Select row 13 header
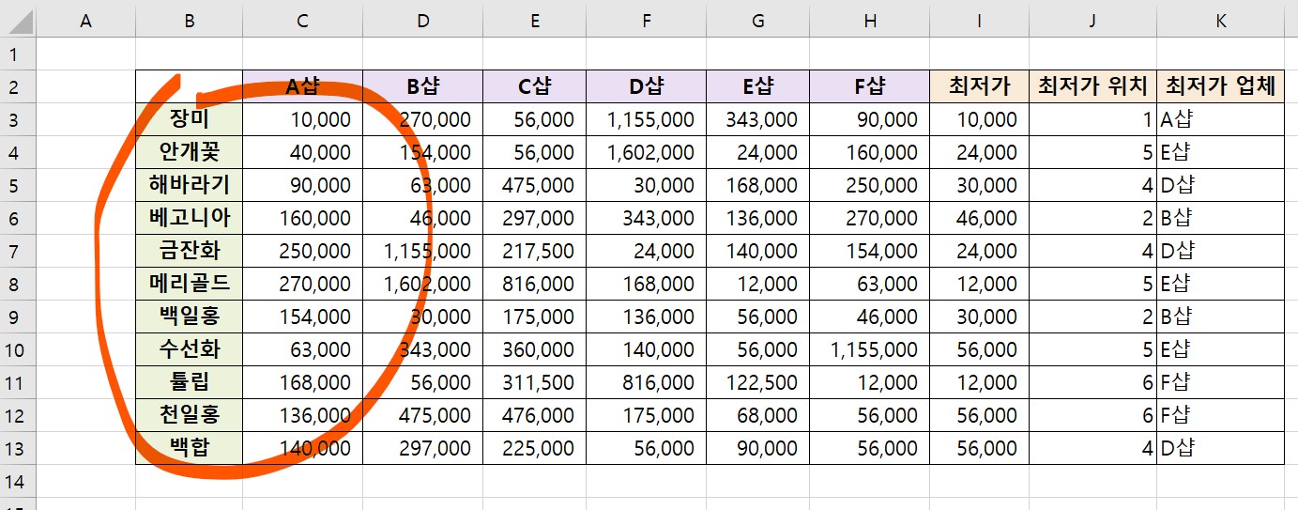Image resolution: width=1298 pixels, height=510 pixels. click(18, 448)
